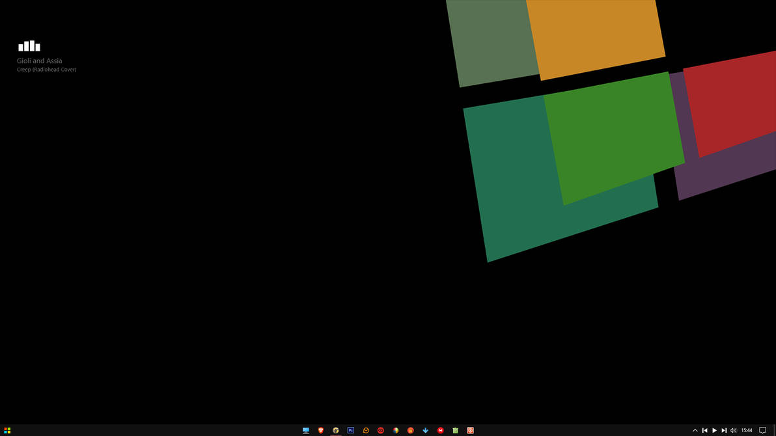Viewport: 776px width, 436px height.
Task: Open the monitor display taskbar icon
Action: [305, 430]
